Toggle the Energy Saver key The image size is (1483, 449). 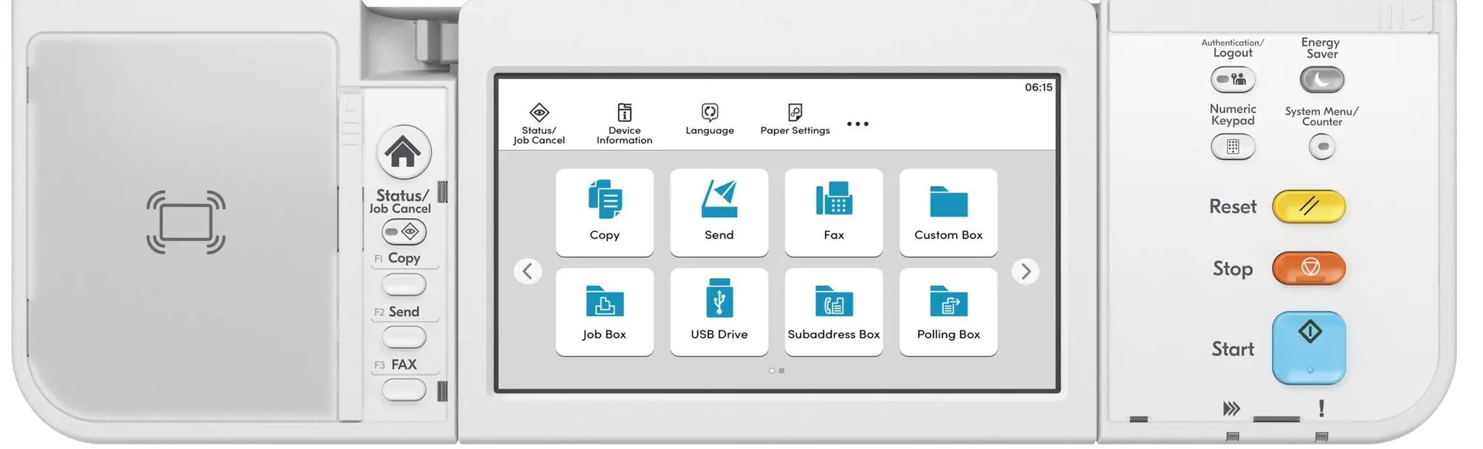tap(1322, 80)
